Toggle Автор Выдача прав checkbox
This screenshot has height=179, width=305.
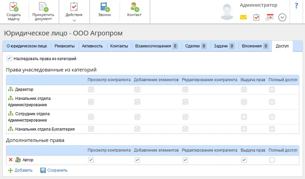(244, 160)
